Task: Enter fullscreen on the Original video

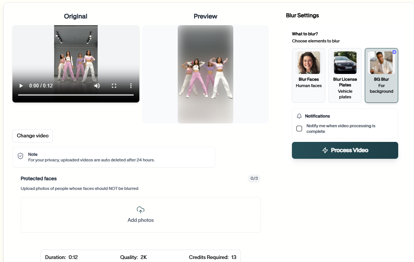Action: coord(114,86)
